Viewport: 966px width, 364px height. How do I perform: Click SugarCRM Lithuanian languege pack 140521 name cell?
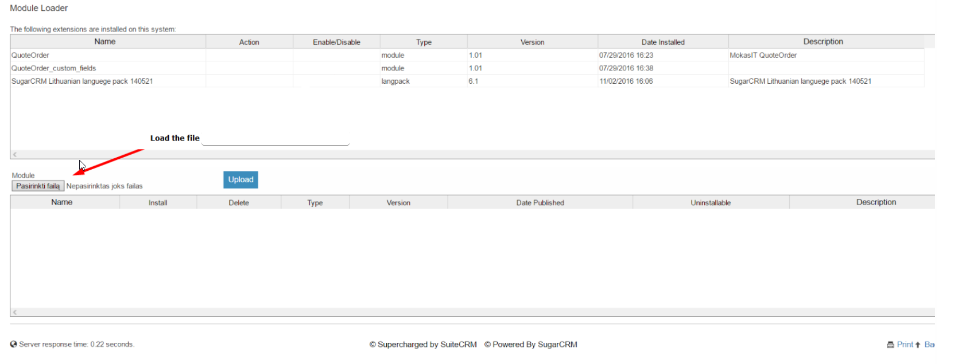coord(108,81)
